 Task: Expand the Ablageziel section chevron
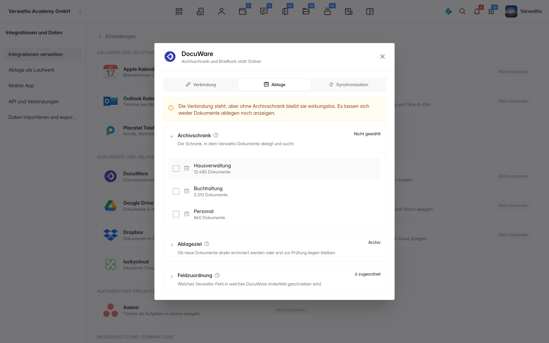[x=172, y=245]
